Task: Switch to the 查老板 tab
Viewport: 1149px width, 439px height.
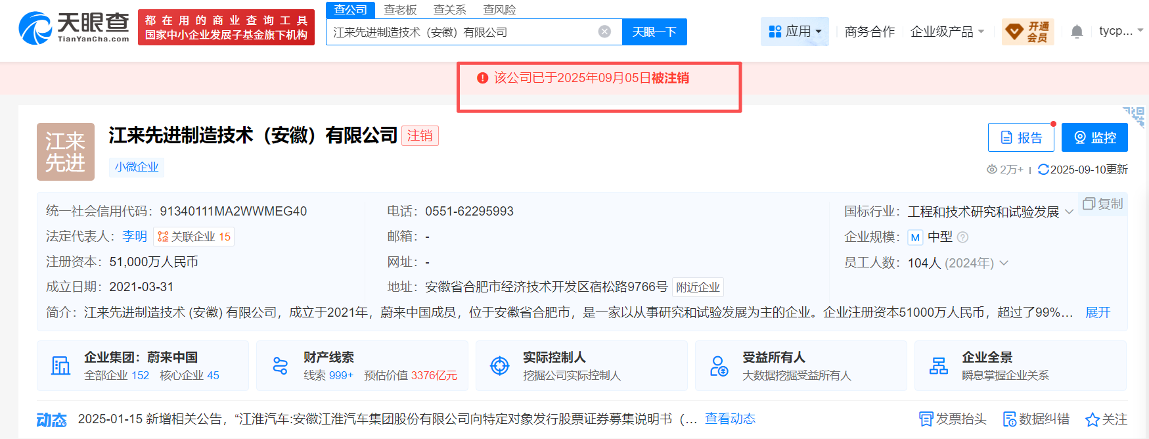Action: tap(400, 10)
